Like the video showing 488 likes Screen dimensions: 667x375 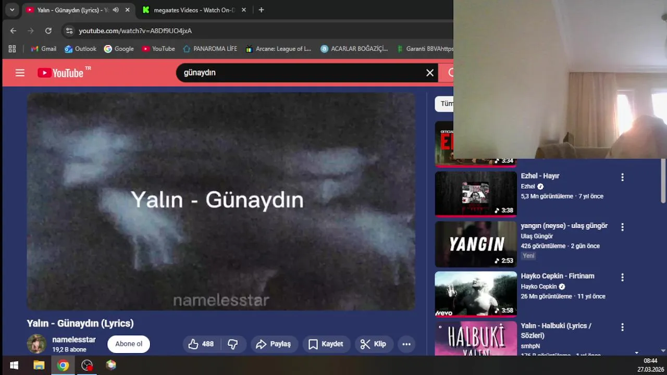pos(202,344)
